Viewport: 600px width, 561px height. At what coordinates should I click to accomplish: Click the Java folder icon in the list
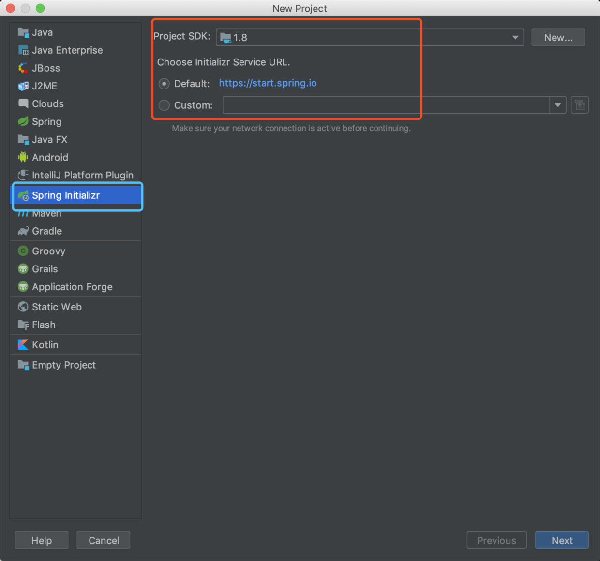(23, 32)
